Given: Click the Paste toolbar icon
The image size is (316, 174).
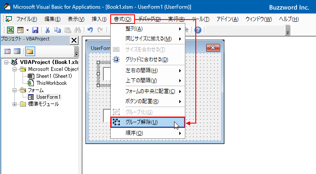Looking at the screenshot, I should [68, 30].
